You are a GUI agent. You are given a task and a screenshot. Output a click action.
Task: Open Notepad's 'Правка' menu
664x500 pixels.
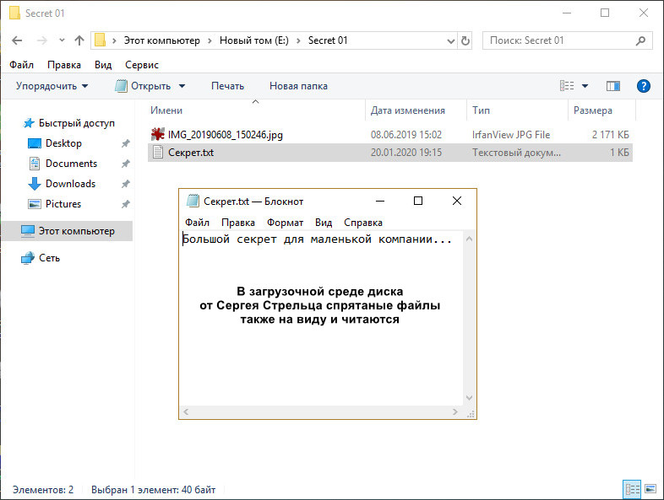(x=238, y=223)
